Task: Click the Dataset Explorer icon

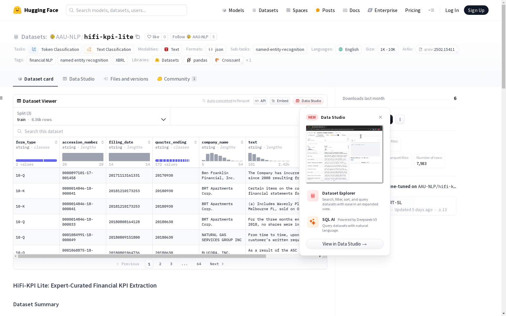Action: (x=313, y=196)
